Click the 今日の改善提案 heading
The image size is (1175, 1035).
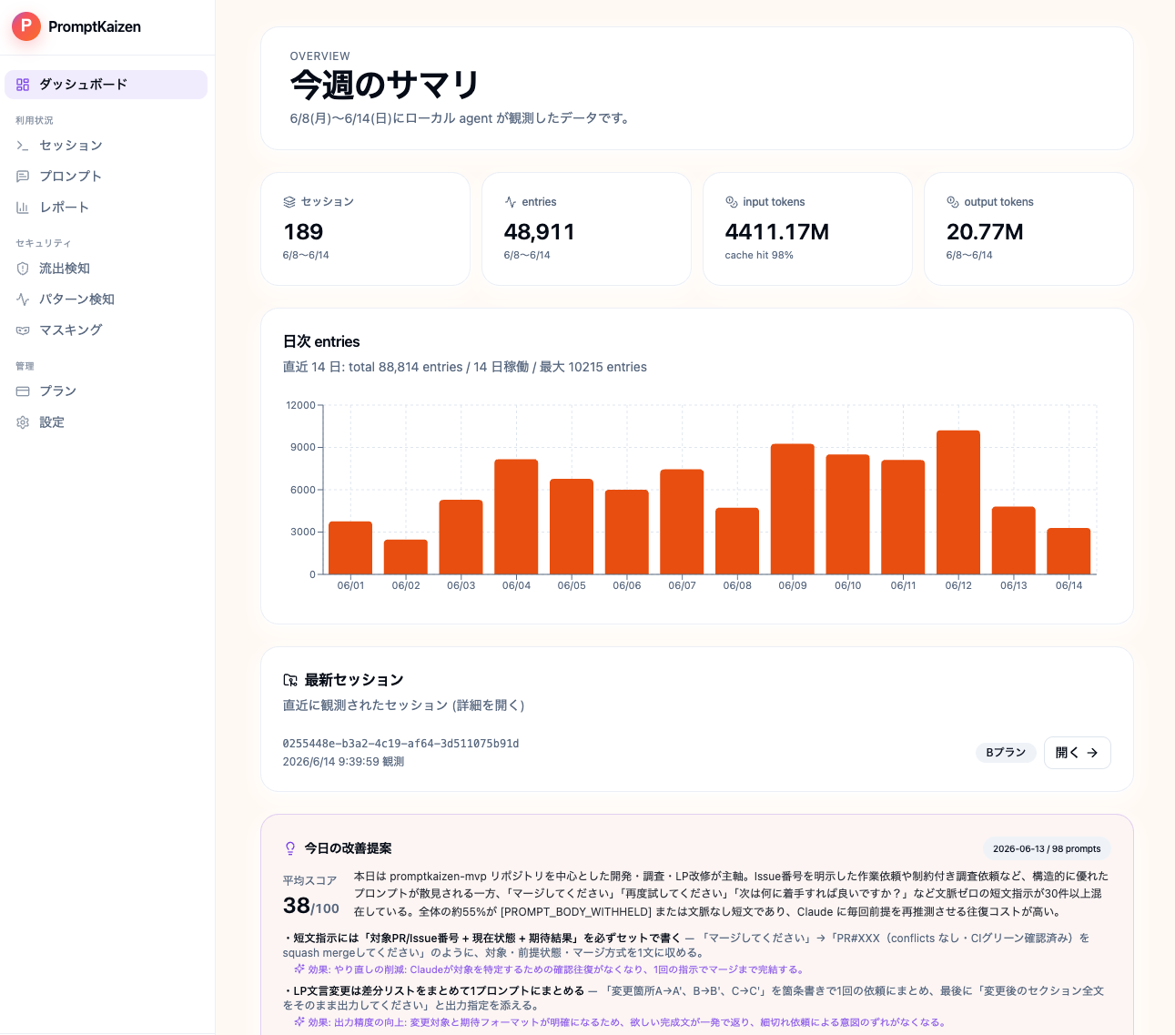pos(348,848)
